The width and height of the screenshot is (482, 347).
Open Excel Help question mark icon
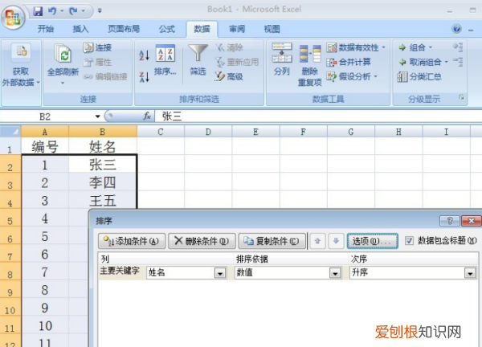pos(457,29)
